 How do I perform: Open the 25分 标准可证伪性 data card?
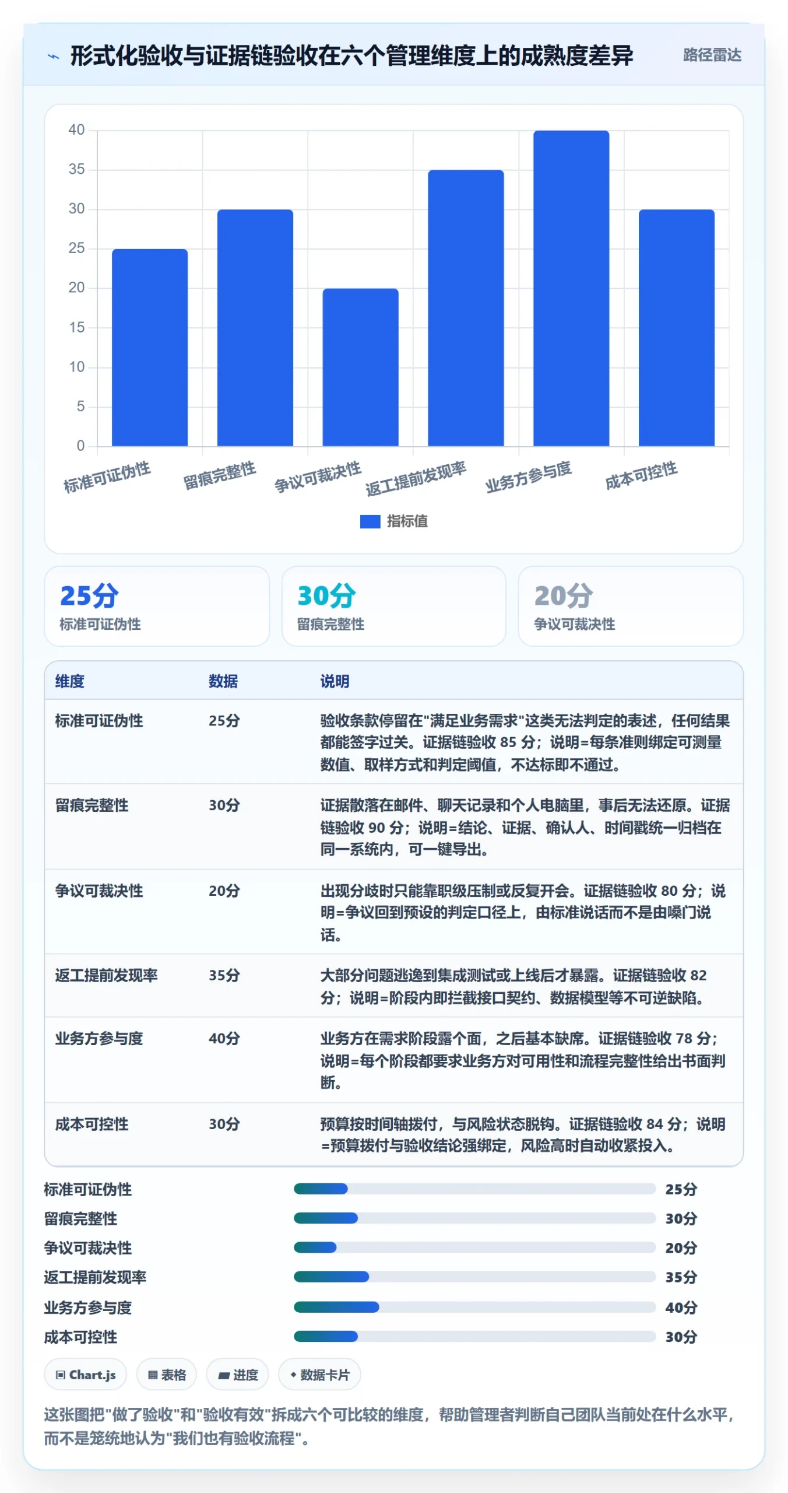157,606
